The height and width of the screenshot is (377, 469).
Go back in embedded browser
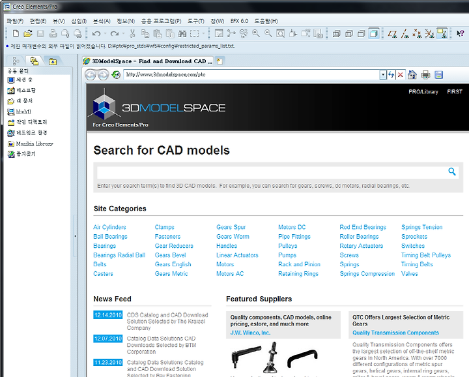(91, 74)
